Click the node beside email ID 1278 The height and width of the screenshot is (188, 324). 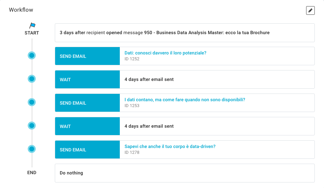click(32, 149)
